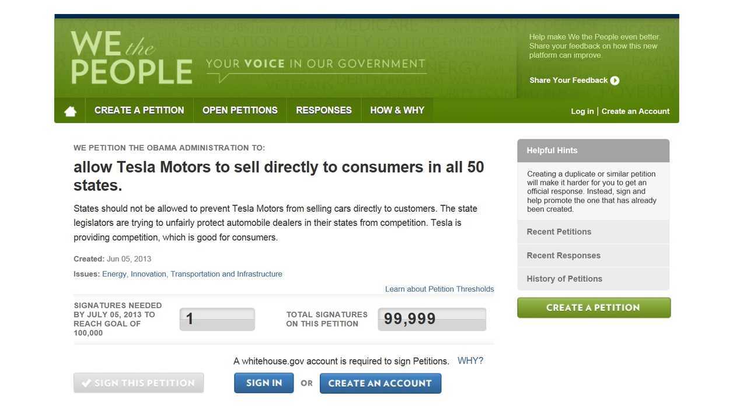Go to the home icon in navigation bar
The width and height of the screenshot is (747, 420).
coord(70,111)
